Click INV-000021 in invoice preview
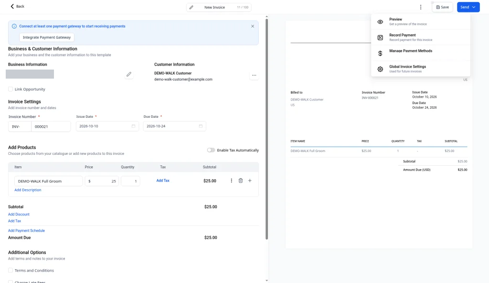This screenshot has width=489, height=283. [370, 98]
